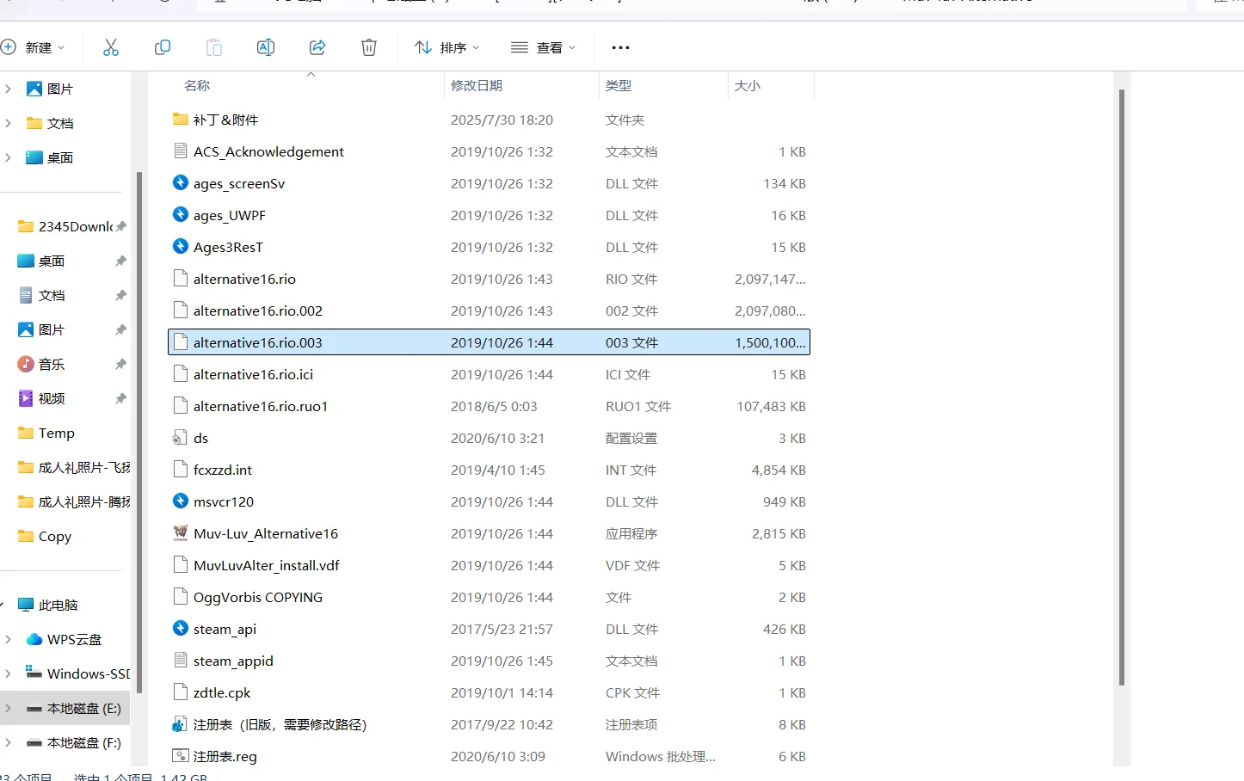Expand the top 桌面 tree node chevron
1244x781 pixels.
coord(9,157)
